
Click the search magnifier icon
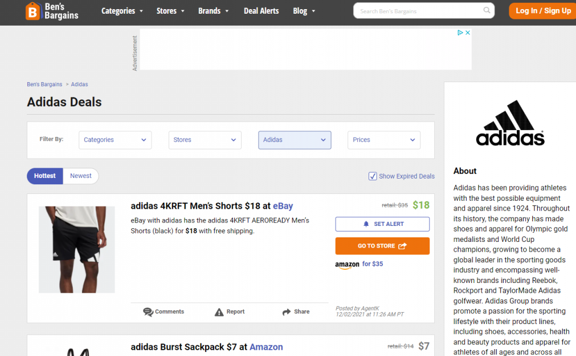pyautogui.click(x=487, y=10)
